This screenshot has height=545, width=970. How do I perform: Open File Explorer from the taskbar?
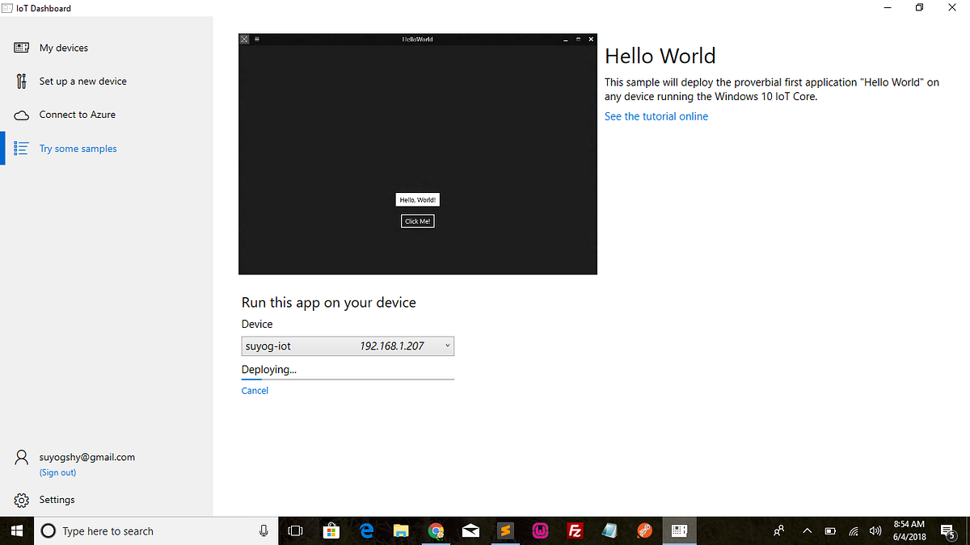[401, 530]
